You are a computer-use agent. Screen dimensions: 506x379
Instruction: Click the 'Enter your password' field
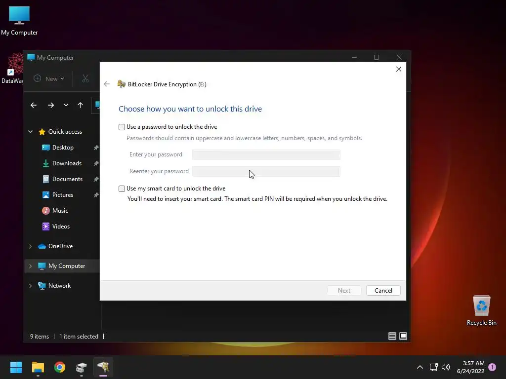266,154
